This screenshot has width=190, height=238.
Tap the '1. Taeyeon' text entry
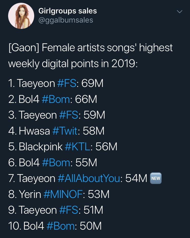31,83
